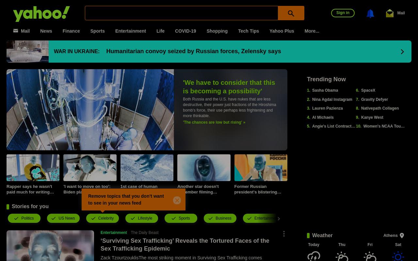Open Mail via envelope icon top right
Screen dimensions: 418x261
pyautogui.click(x=390, y=13)
